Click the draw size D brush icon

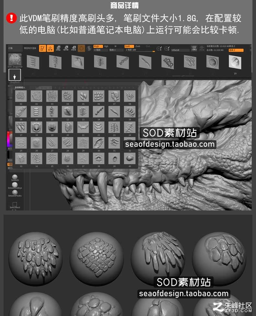click(x=167, y=48)
